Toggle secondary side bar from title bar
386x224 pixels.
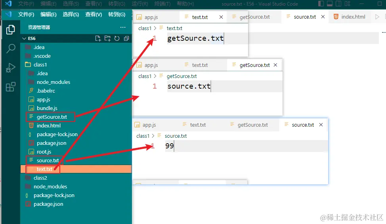click(338, 4)
